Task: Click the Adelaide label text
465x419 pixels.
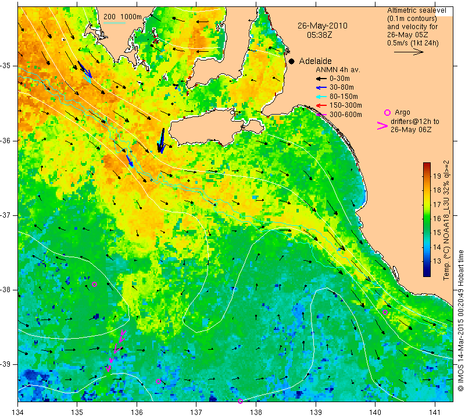Action: [315, 61]
